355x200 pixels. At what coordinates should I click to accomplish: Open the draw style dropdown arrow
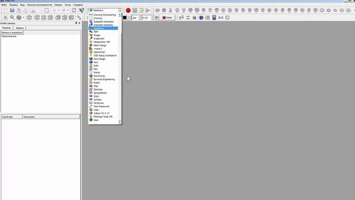23,17
